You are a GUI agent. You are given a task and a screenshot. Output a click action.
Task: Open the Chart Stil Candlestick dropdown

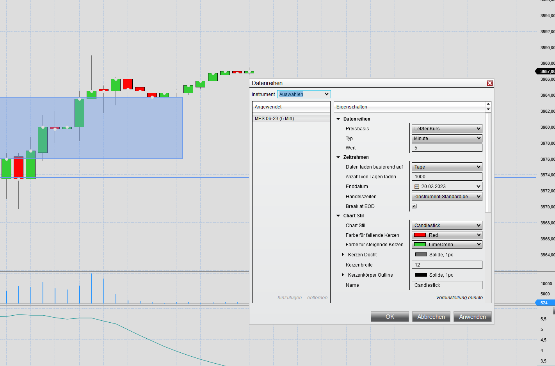point(447,226)
